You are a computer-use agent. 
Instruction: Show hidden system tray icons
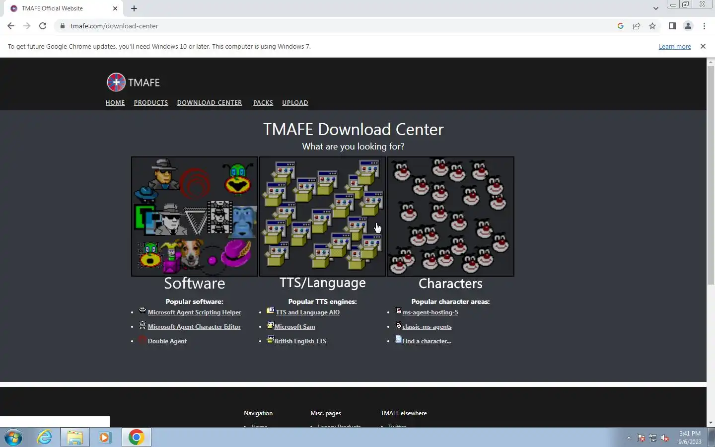click(x=629, y=438)
